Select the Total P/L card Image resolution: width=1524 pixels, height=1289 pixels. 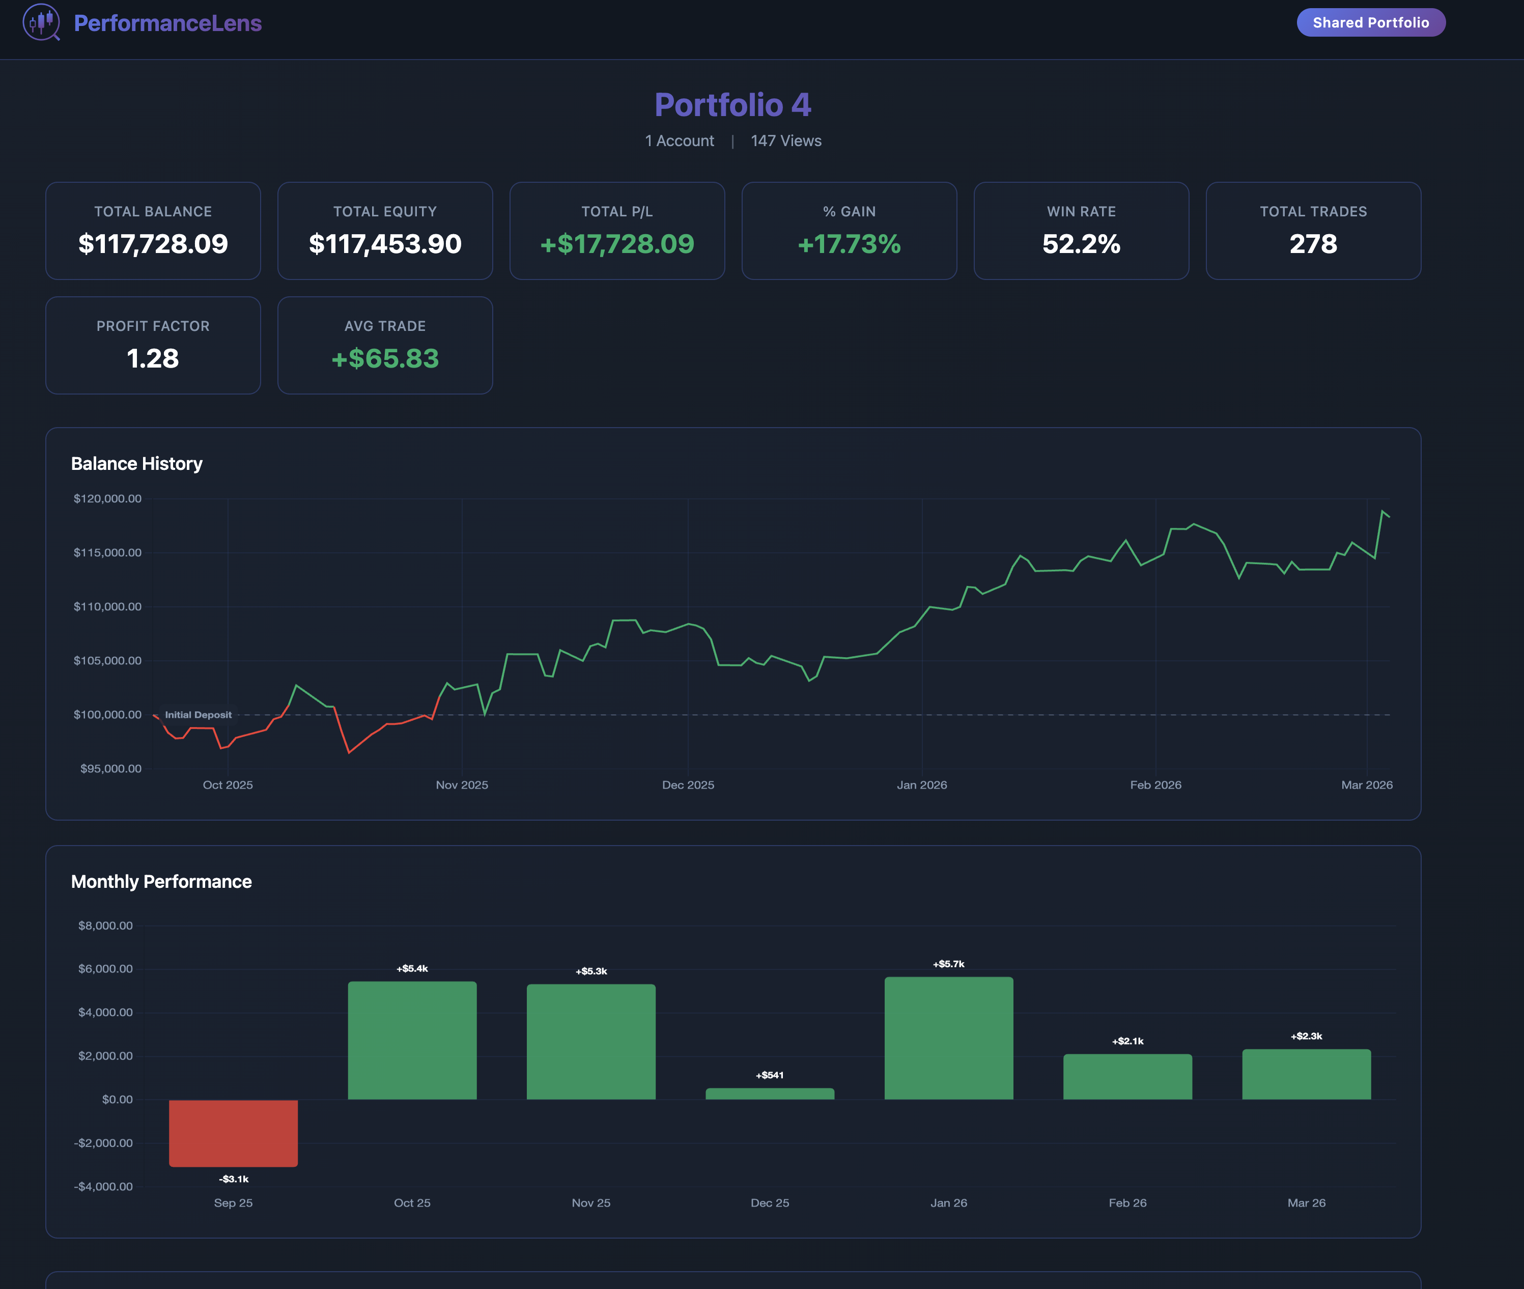click(617, 230)
